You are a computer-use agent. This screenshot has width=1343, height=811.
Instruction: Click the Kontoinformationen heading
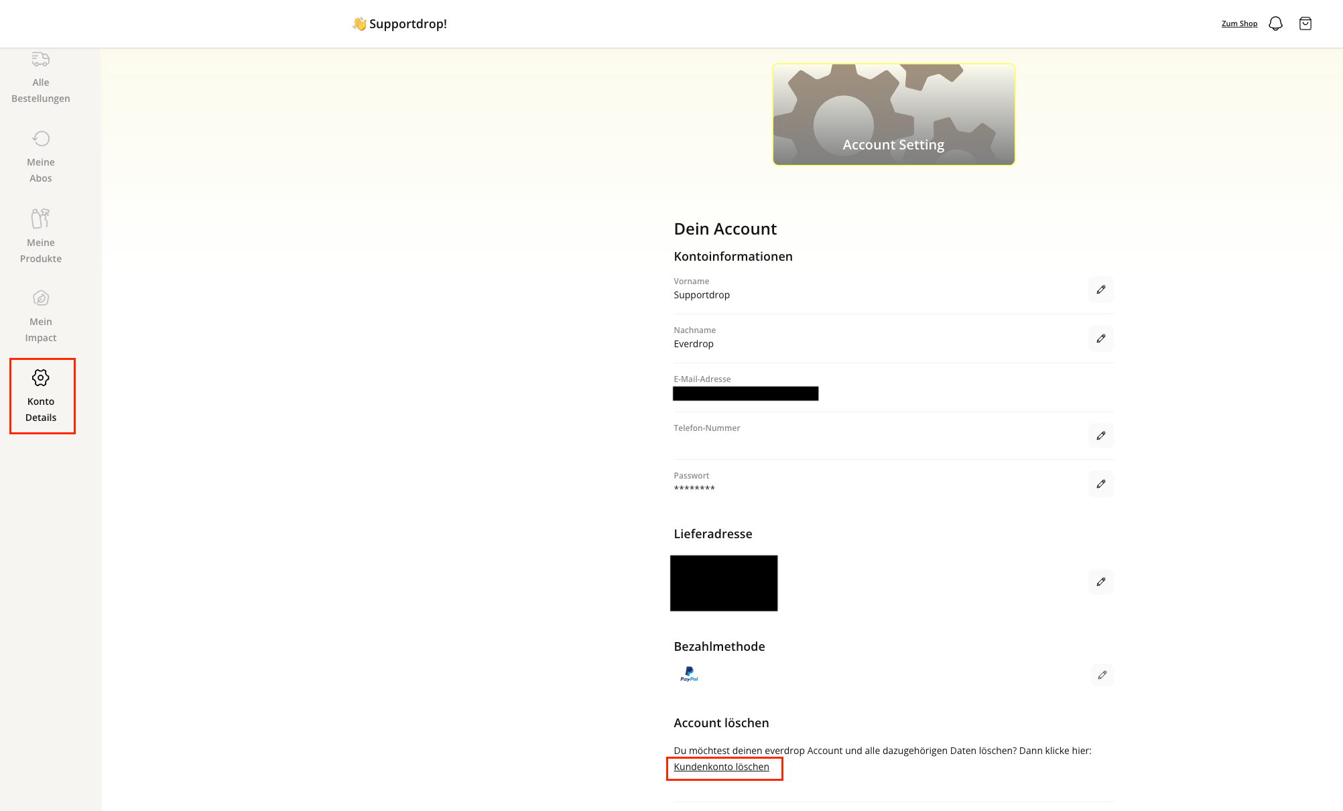pos(733,257)
